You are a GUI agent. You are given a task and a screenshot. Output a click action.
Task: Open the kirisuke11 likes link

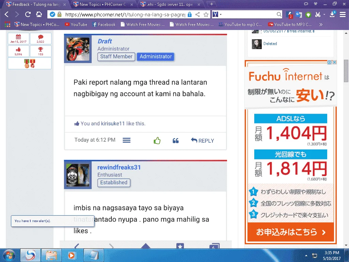113,123
